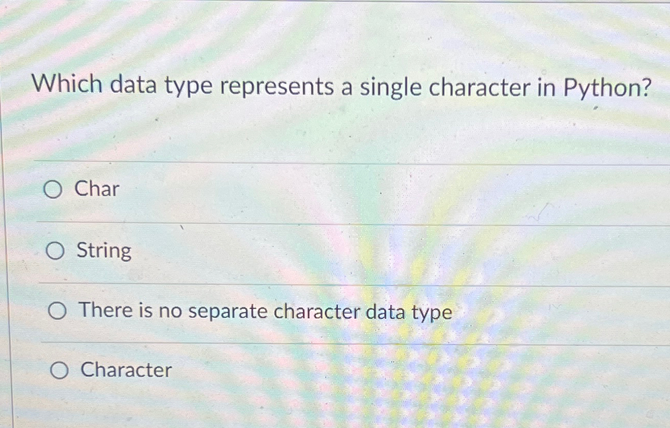Choose the first answer choice row

tap(206, 191)
